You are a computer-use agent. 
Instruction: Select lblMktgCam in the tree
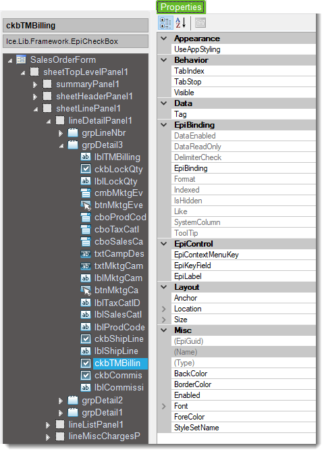point(118,278)
